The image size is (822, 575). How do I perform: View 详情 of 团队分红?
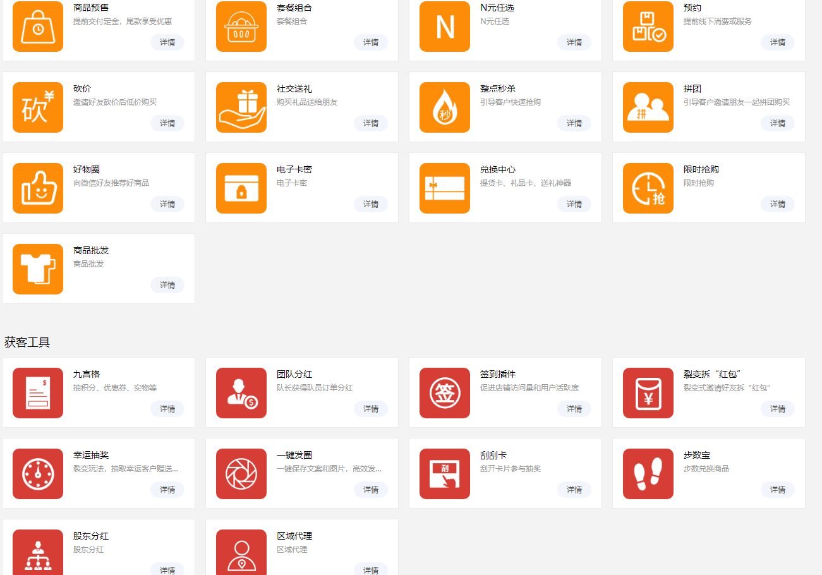tap(371, 409)
